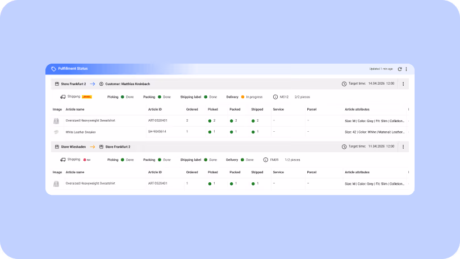Open sweatshirt thumbnail in the first shipment
This screenshot has height=259, width=460.
coord(56,121)
